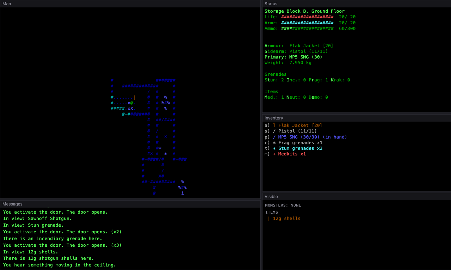451x270 pixels.
Task: Click the green @ player character on map
Action: [132, 103]
